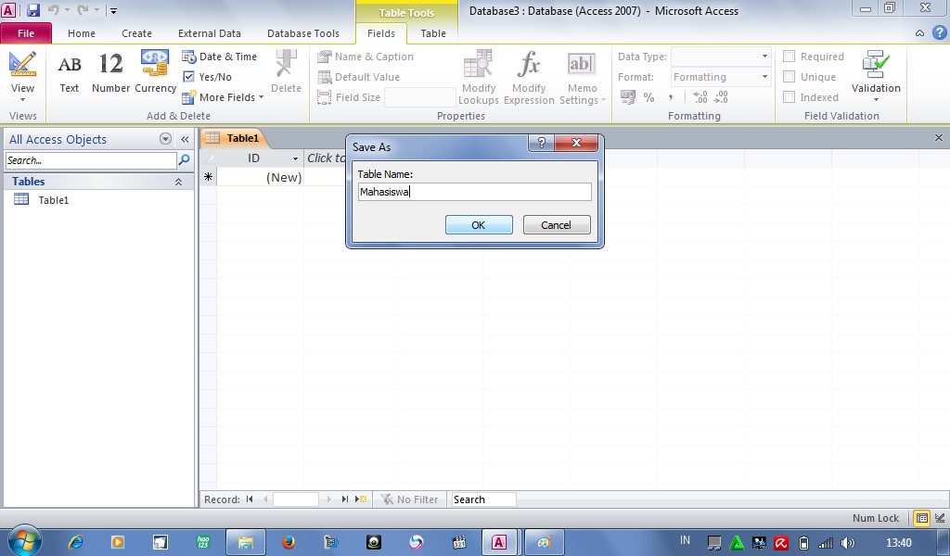Click search magnifier in navigation pane
This screenshot has height=556, width=950.
click(185, 160)
